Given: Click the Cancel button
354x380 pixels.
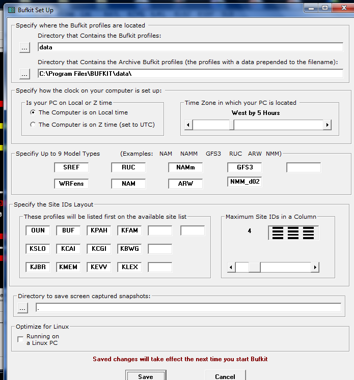Looking at the screenshot, I should pyautogui.click(x=225, y=376).
